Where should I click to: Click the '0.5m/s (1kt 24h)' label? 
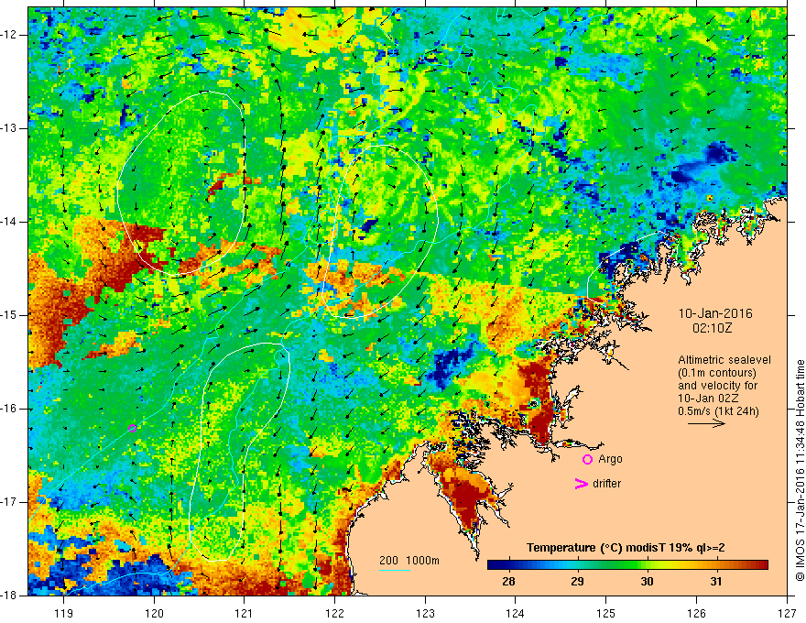point(718,411)
